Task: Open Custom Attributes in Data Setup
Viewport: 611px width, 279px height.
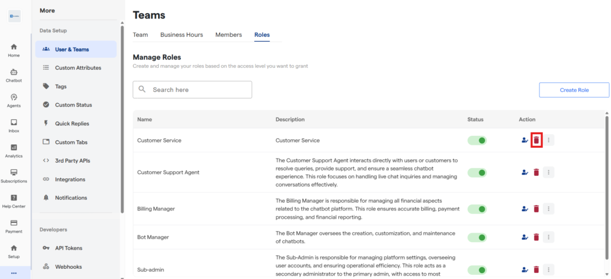Action: coord(78,68)
